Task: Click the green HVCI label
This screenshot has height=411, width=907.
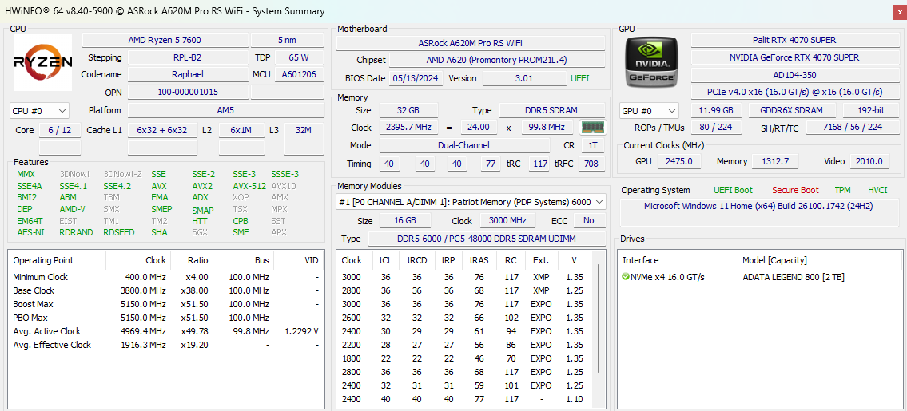Action: click(877, 190)
